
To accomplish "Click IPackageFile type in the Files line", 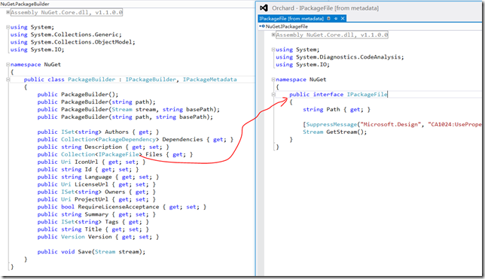I will 118,154.
